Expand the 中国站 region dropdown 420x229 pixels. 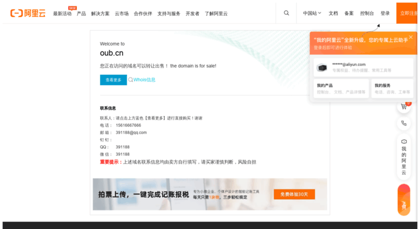(x=312, y=13)
